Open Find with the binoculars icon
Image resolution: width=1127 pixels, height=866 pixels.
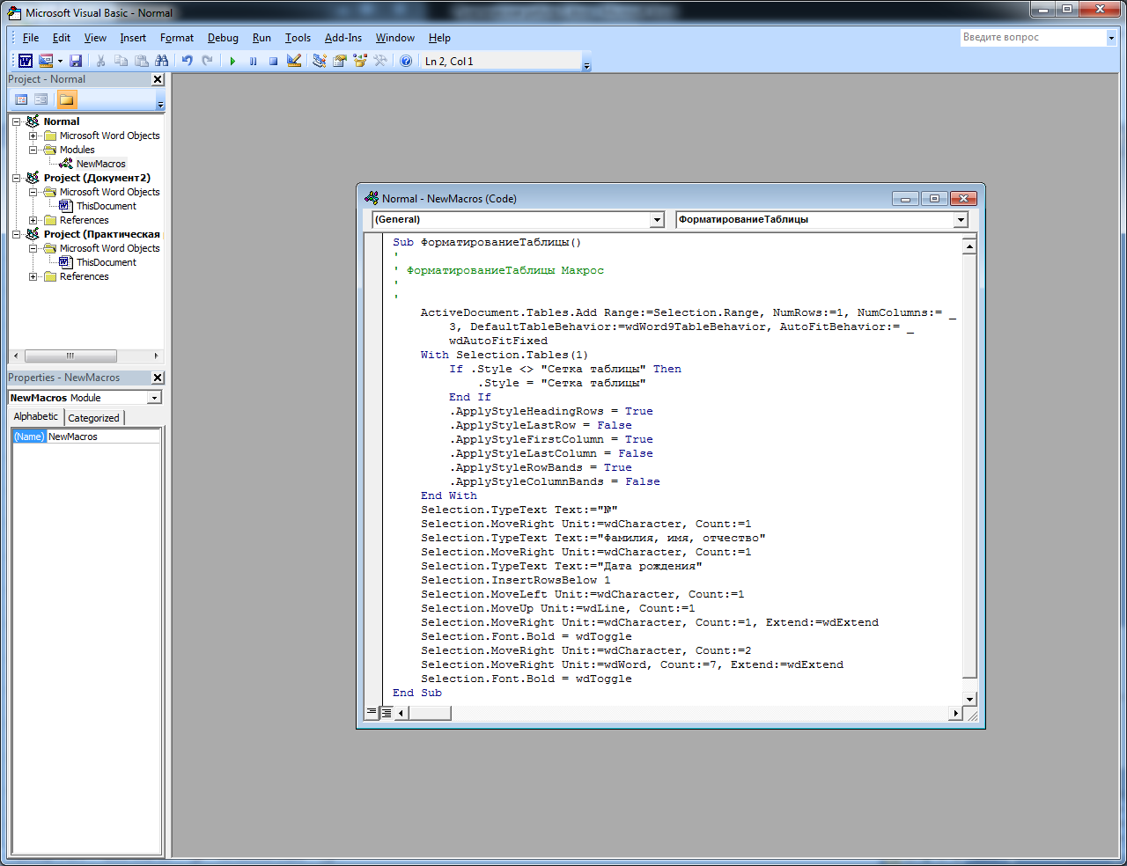click(161, 61)
